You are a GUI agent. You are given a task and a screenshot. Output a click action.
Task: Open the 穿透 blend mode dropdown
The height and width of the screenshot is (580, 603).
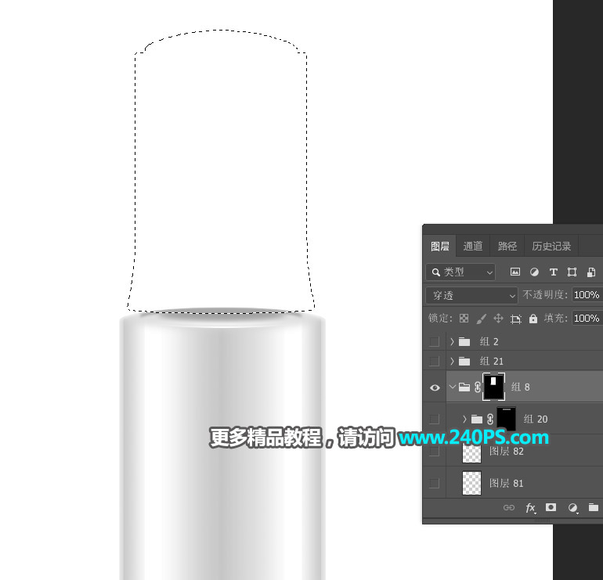(x=472, y=296)
